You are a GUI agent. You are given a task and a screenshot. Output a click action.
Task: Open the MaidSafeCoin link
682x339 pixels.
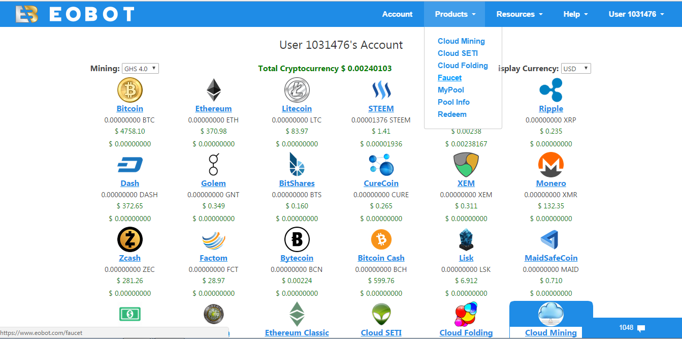coord(551,258)
